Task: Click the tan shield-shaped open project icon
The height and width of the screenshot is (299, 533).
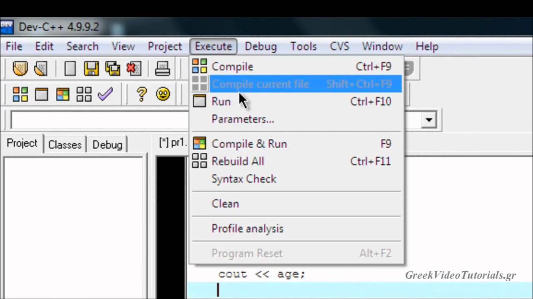Action: [x=20, y=69]
